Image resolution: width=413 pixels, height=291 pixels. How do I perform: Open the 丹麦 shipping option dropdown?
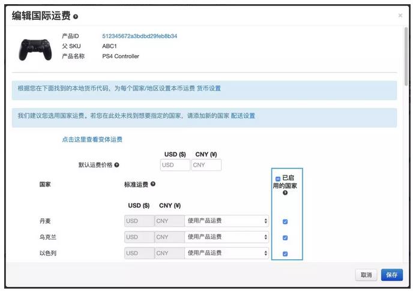click(x=226, y=221)
